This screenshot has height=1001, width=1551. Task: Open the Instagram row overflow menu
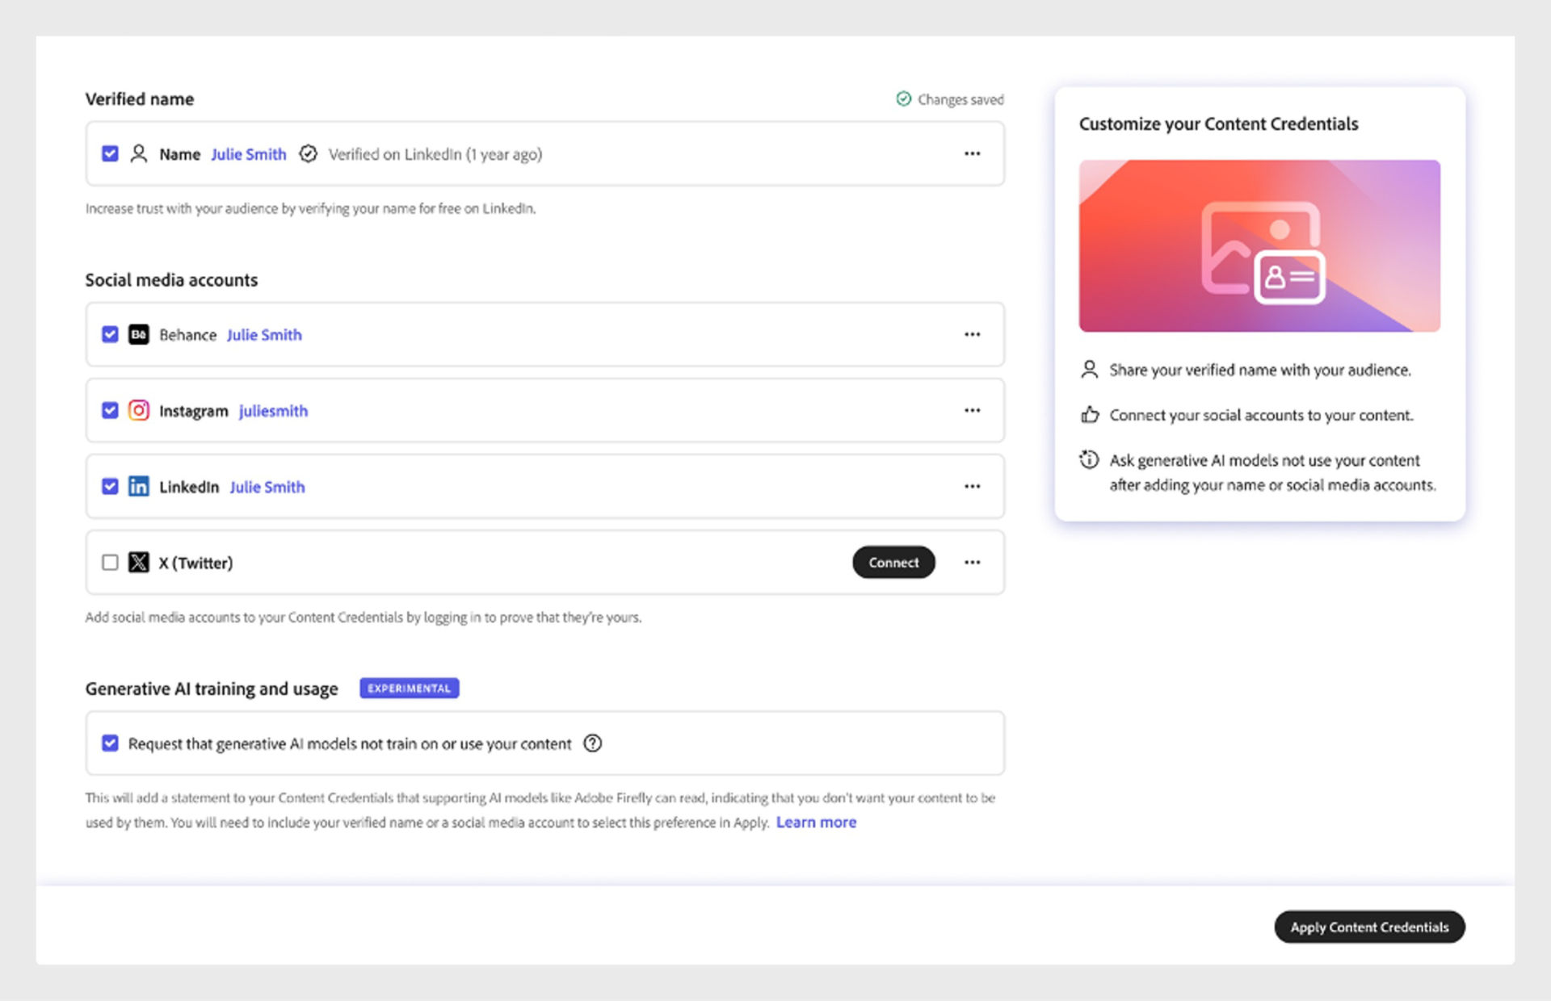tap(973, 410)
